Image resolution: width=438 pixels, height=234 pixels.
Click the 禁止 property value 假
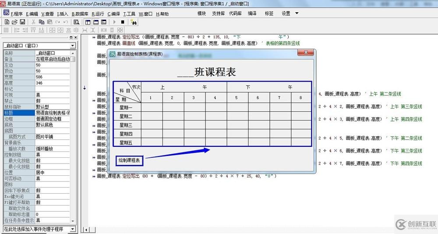click(x=52, y=101)
